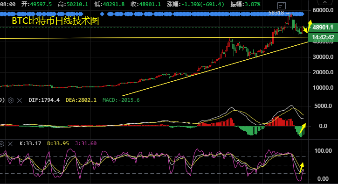Select the lone blue diamond marker in the gap of the top row
The width and height of the screenshot is (338, 184).
102,14
